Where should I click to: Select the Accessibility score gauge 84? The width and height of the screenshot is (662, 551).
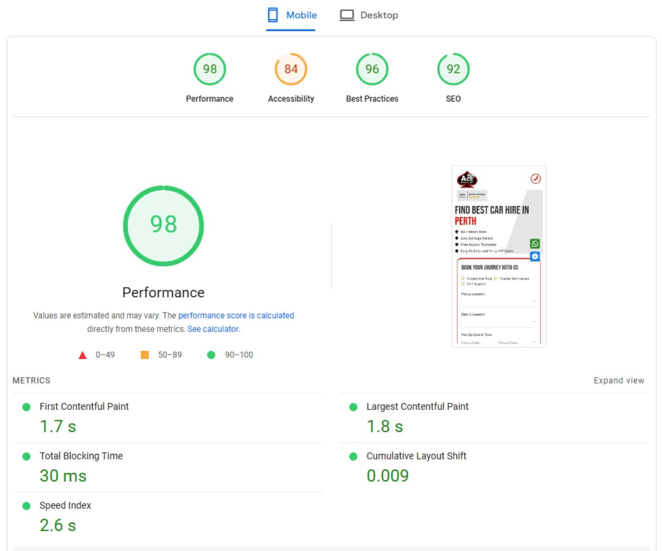291,69
